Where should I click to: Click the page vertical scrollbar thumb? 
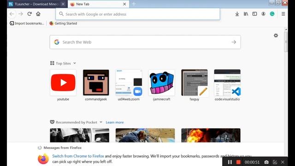[x=286, y=42]
